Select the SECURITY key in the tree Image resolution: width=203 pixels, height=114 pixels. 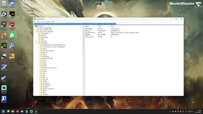click(x=44, y=41)
